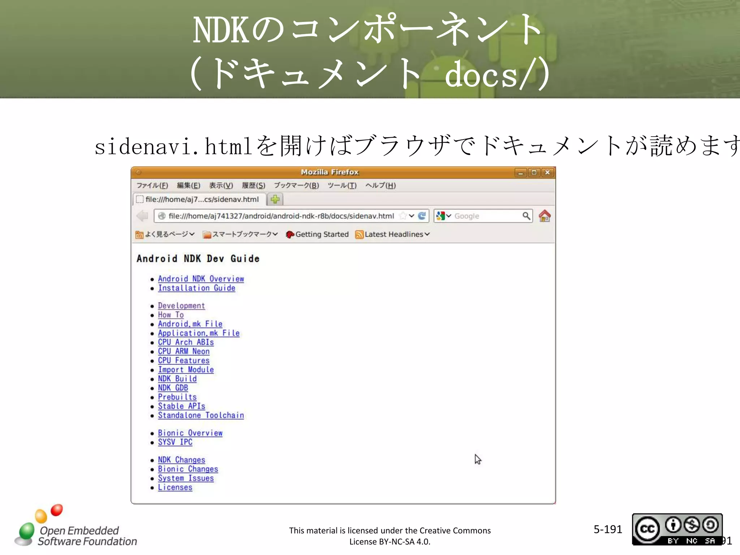Open the NDK Build link
This screenshot has height=555, width=740.
coord(177,379)
